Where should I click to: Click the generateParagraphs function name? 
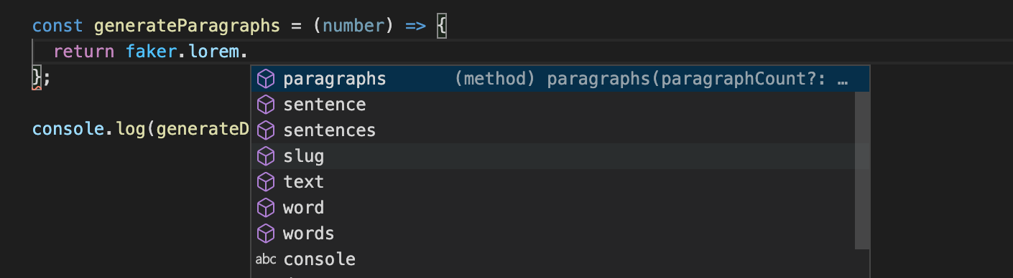187,27
